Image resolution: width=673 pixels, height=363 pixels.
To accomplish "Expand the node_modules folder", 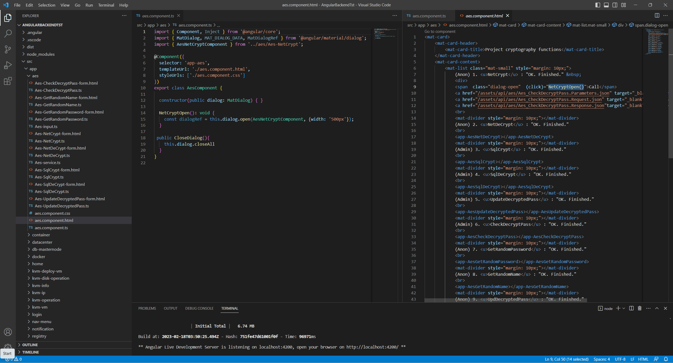I will 41,54.
